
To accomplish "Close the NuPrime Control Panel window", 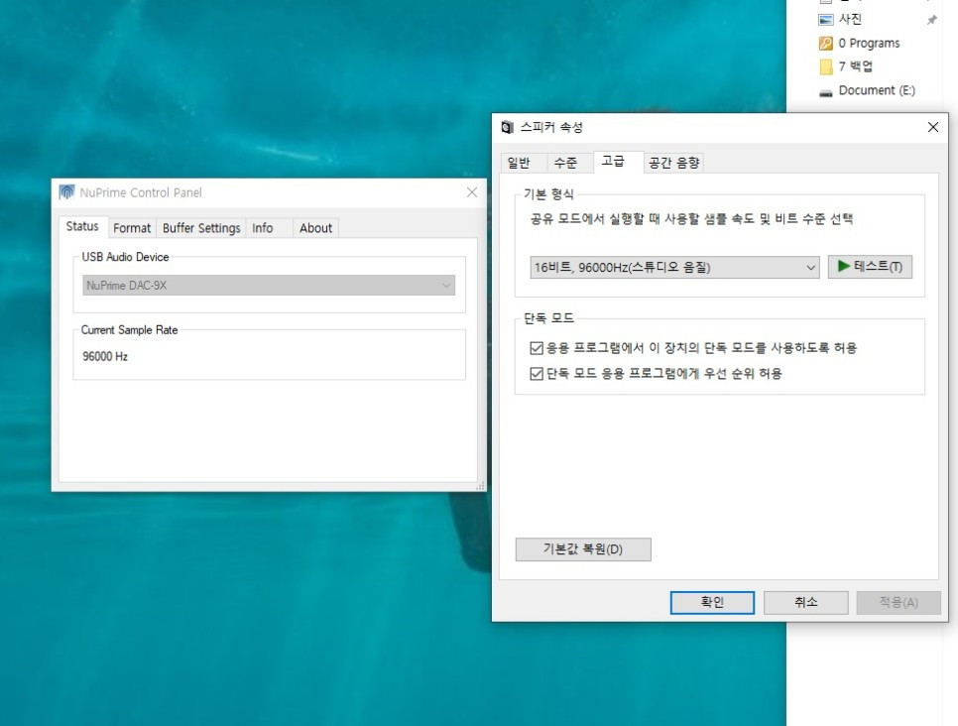I will (472, 192).
